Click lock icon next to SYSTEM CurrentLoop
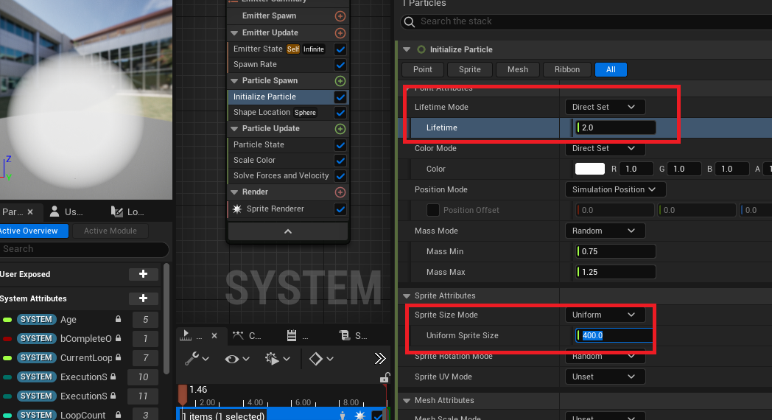Viewport: 772px width, 420px height. pyautogui.click(x=118, y=357)
